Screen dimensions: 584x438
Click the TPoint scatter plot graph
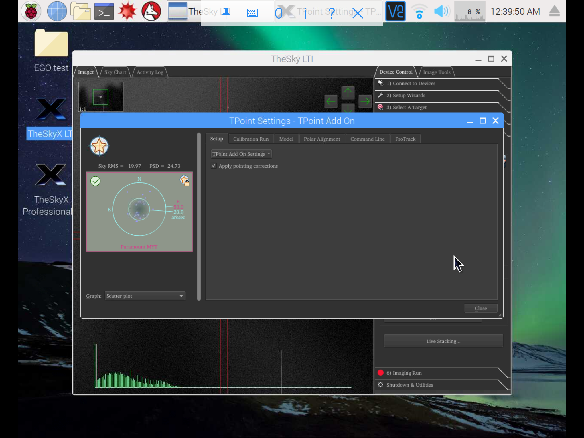[139, 212]
